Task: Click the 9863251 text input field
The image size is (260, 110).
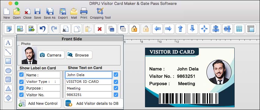Action: pyautogui.click(x=89, y=95)
